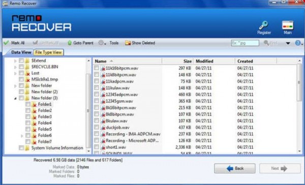Click Goto Parent up-arrow icon
305x185 pixels.
[x=70, y=43]
